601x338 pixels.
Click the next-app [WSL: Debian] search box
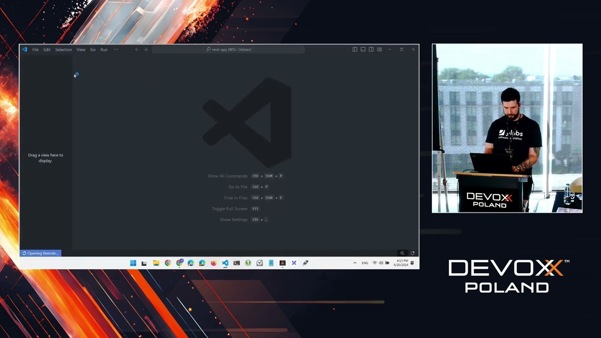tap(229, 49)
